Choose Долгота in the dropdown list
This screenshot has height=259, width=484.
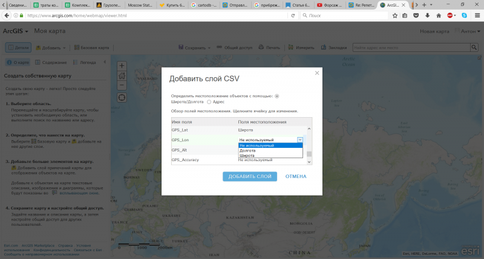[x=247, y=150]
